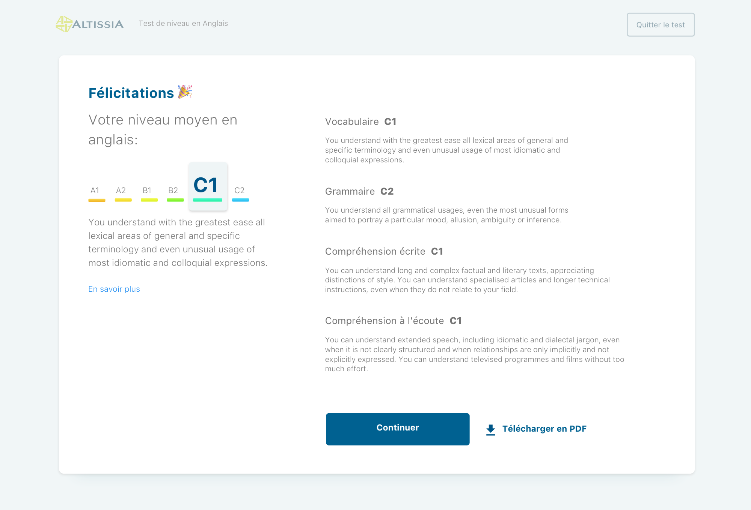
Task: Click the Vocabulaire C1 heading
Action: coord(360,121)
